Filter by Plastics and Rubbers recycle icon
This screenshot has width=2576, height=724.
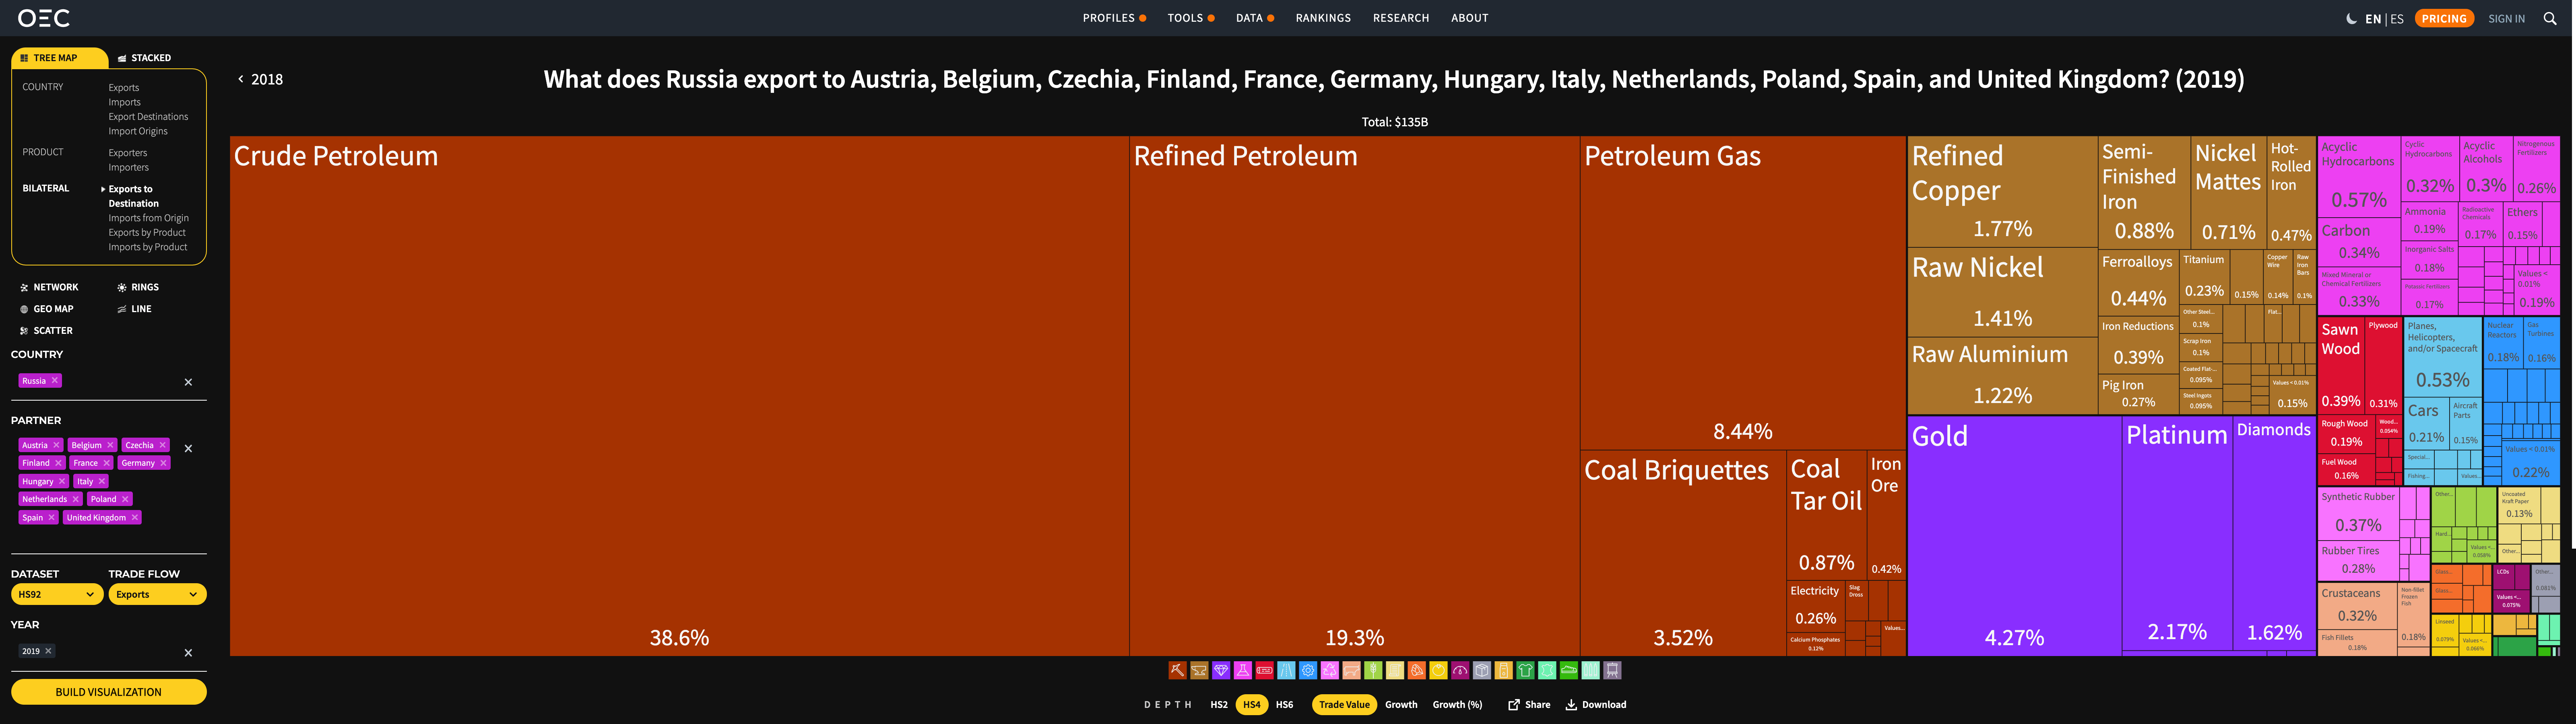(1330, 671)
